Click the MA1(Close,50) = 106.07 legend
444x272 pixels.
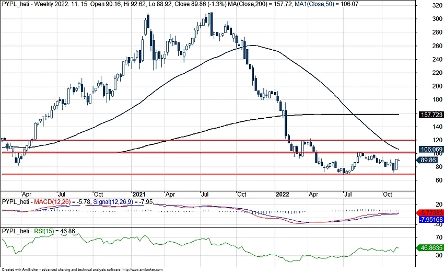pyautogui.click(x=326, y=4)
